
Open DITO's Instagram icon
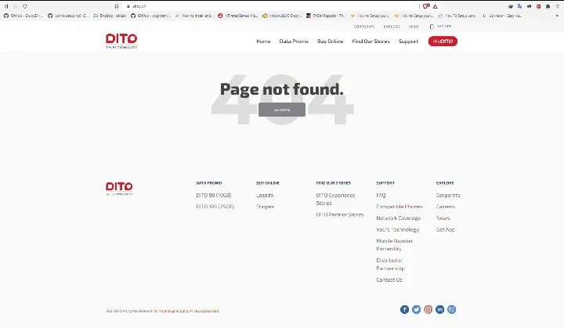[428, 310]
